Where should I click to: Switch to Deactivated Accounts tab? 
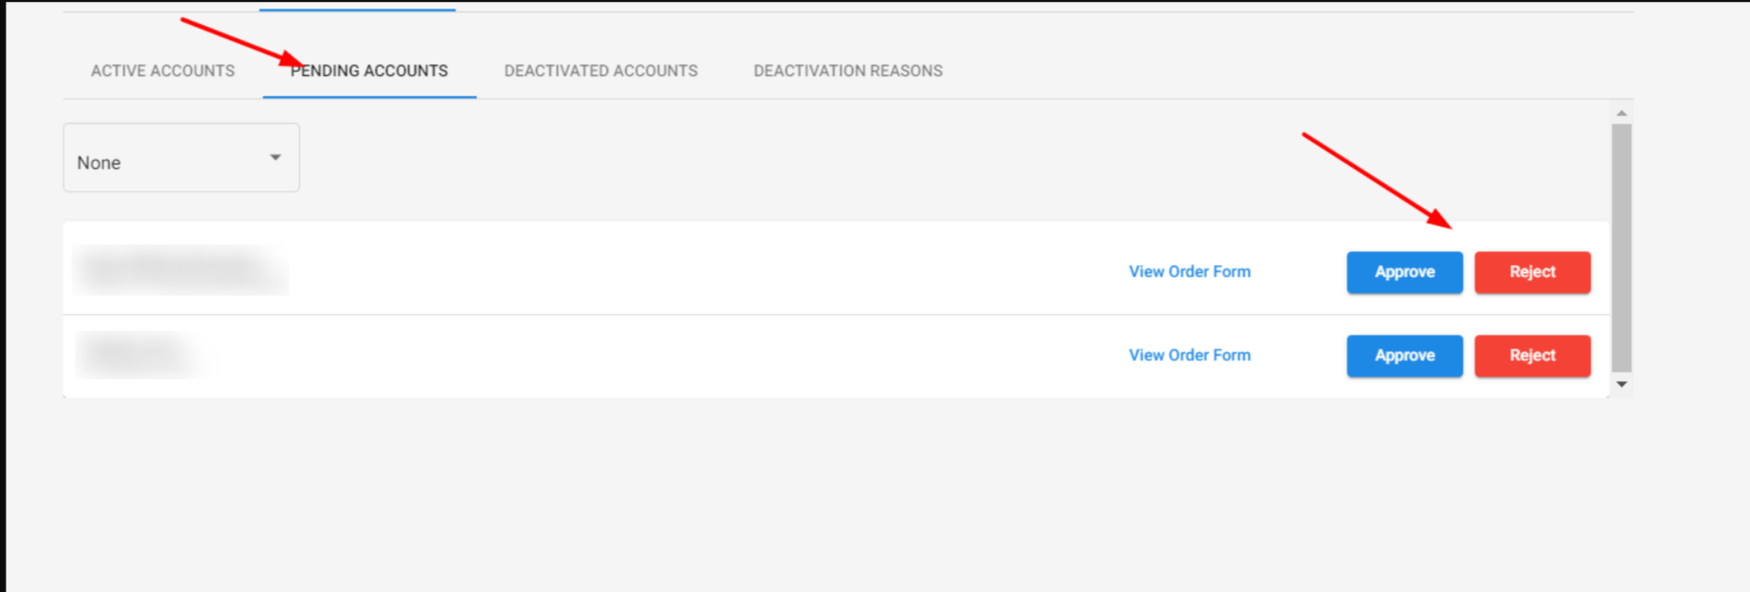[x=601, y=71]
